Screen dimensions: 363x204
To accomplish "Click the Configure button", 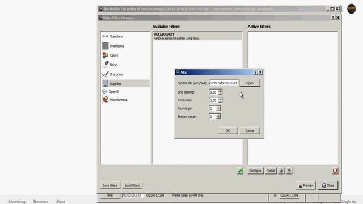I will 255,171.
